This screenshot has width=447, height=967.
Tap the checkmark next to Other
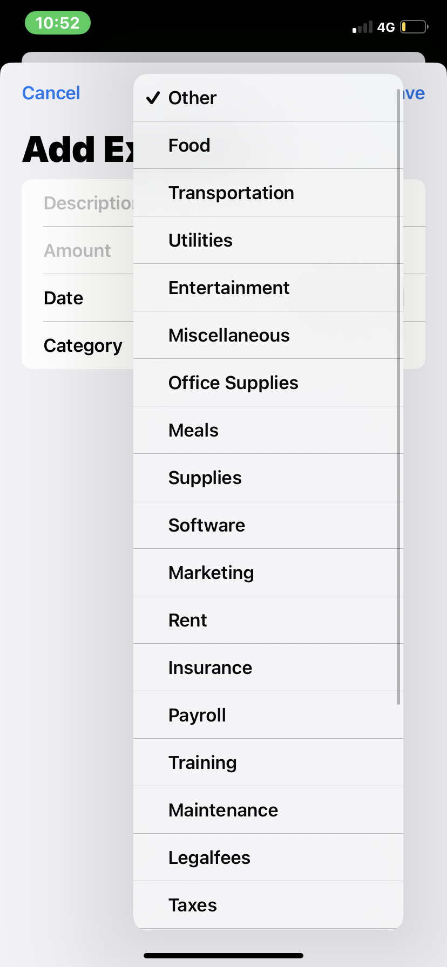coord(153,98)
